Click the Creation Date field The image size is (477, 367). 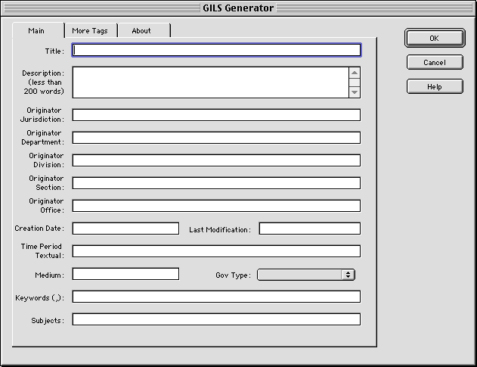pyautogui.click(x=125, y=229)
